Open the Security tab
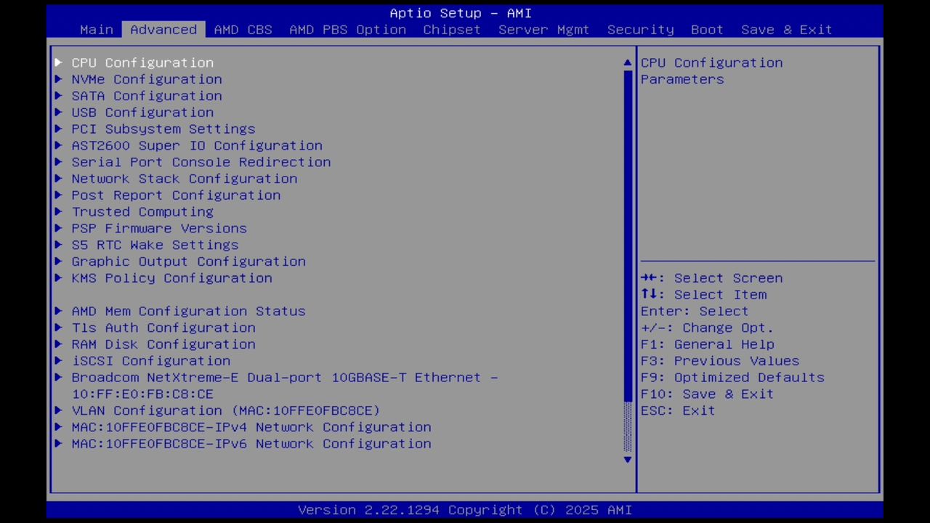The width and height of the screenshot is (930, 523). pos(640,30)
